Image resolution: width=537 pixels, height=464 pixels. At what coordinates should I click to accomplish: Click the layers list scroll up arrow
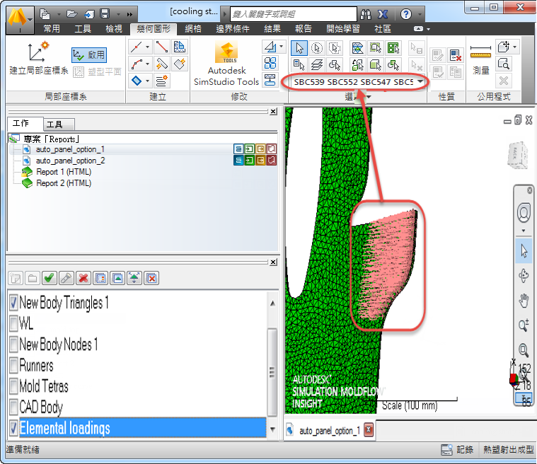272,303
